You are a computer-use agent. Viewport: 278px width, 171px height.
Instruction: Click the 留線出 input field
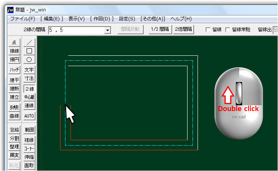(x=275, y=30)
